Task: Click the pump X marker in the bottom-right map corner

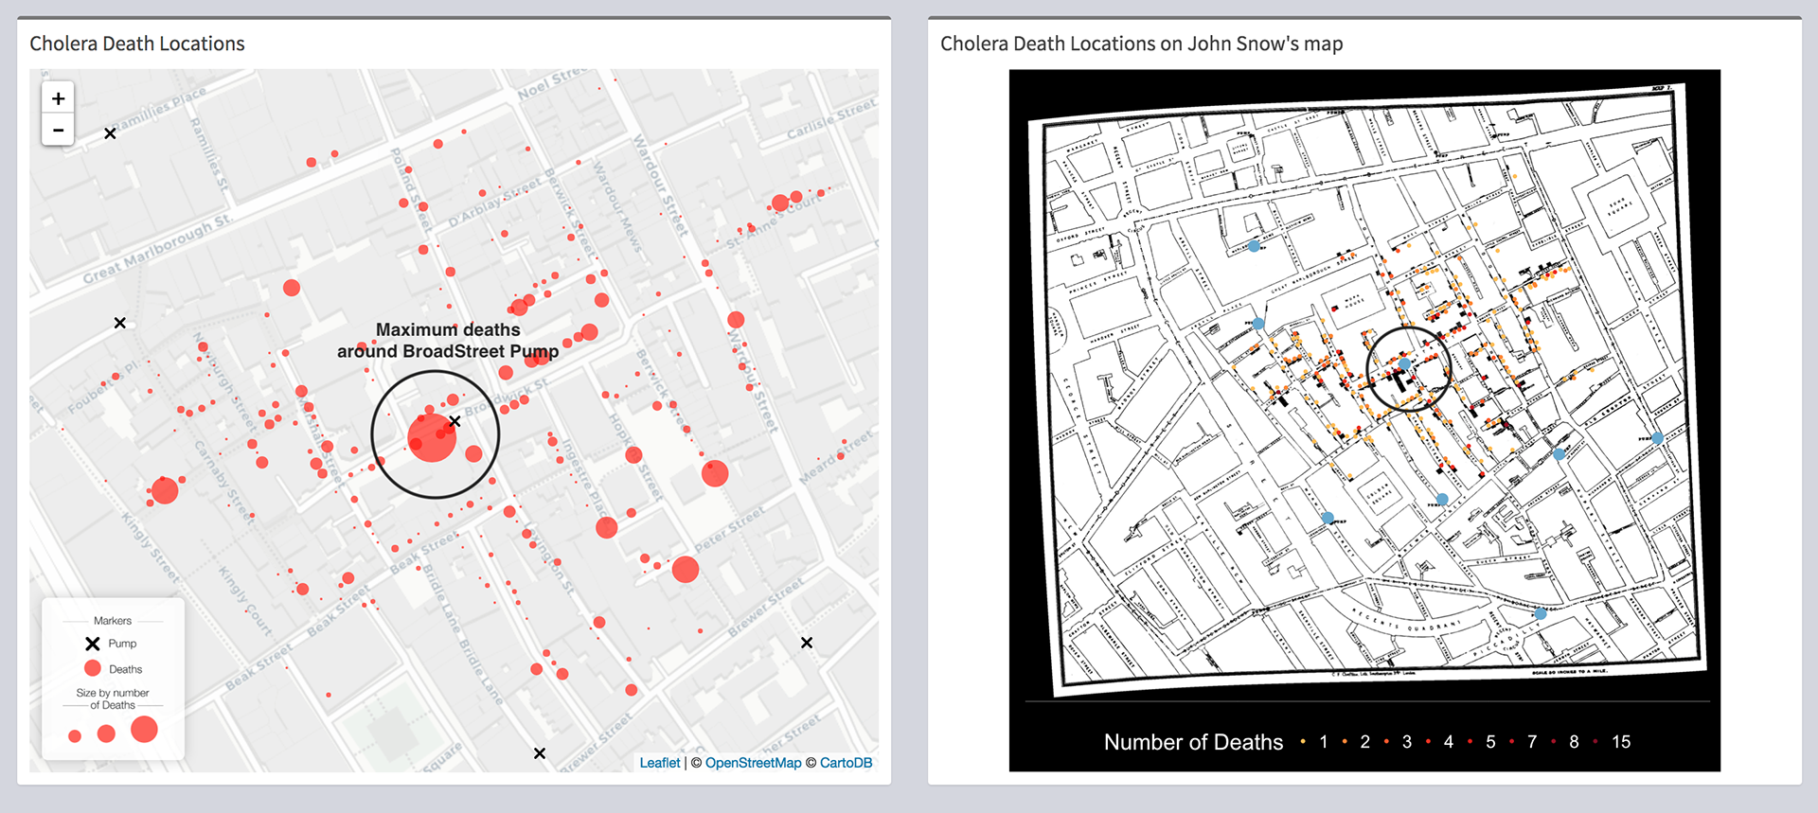Action: (x=807, y=643)
